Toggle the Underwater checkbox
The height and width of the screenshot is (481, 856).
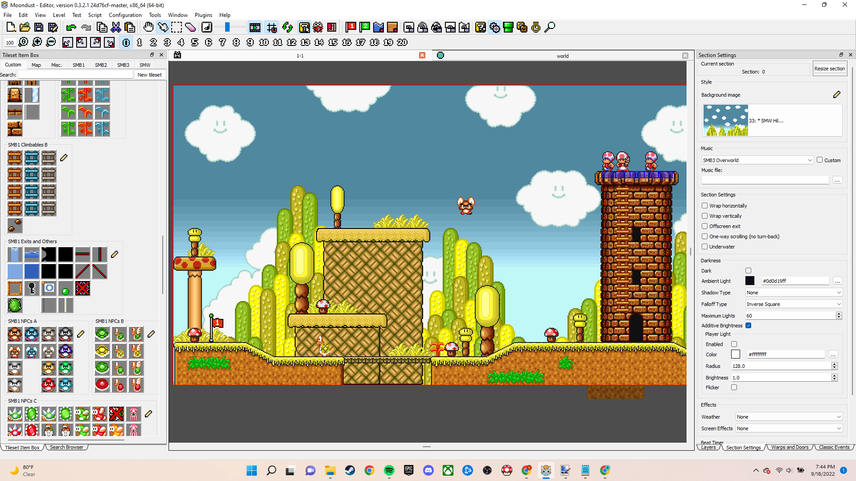[705, 247]
